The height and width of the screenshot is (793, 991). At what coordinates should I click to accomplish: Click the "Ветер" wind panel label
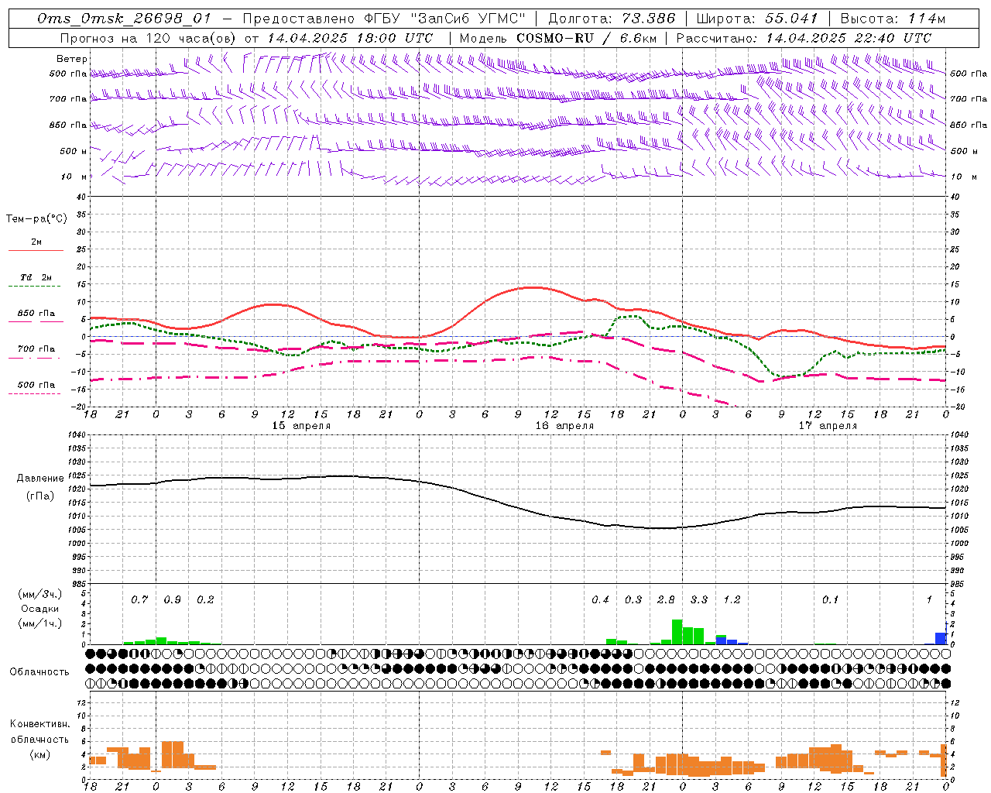[x=72, y=59]
